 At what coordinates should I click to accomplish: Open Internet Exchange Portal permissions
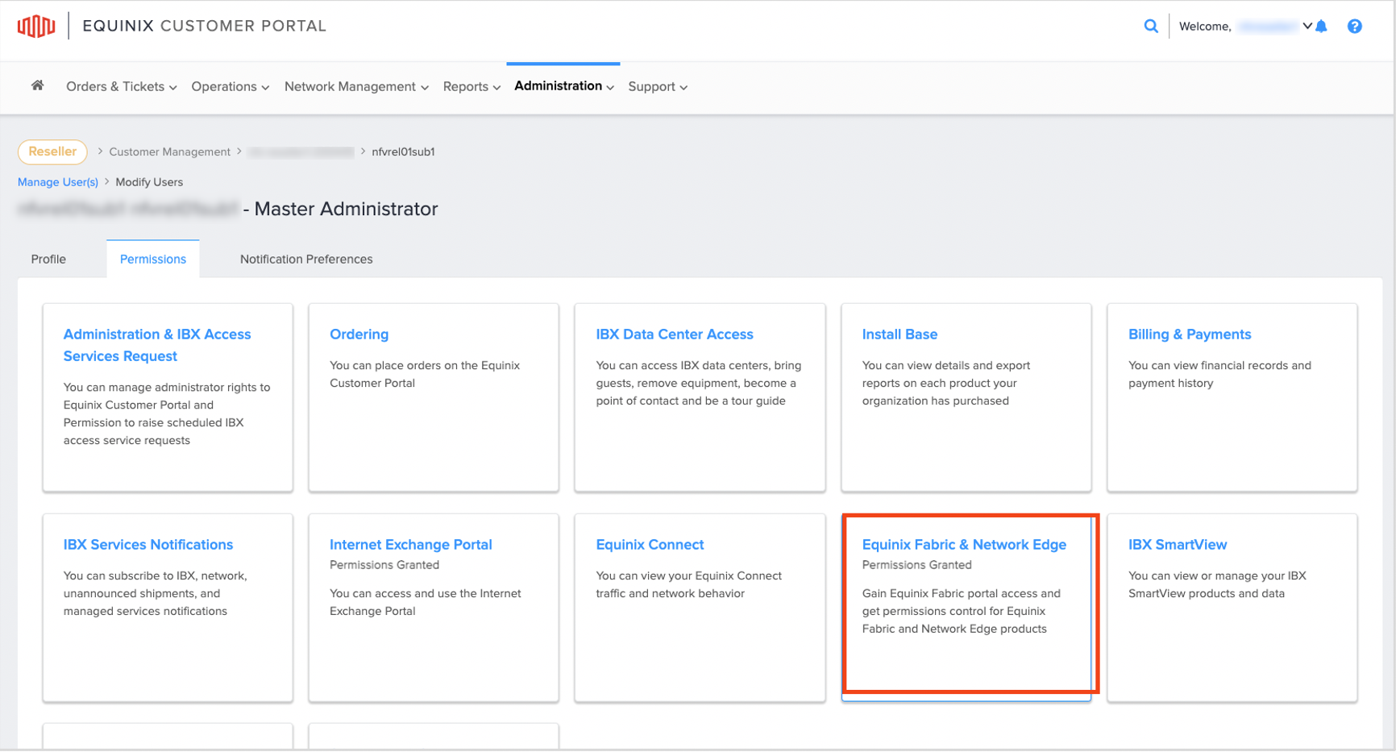click(x=434, y=608)
